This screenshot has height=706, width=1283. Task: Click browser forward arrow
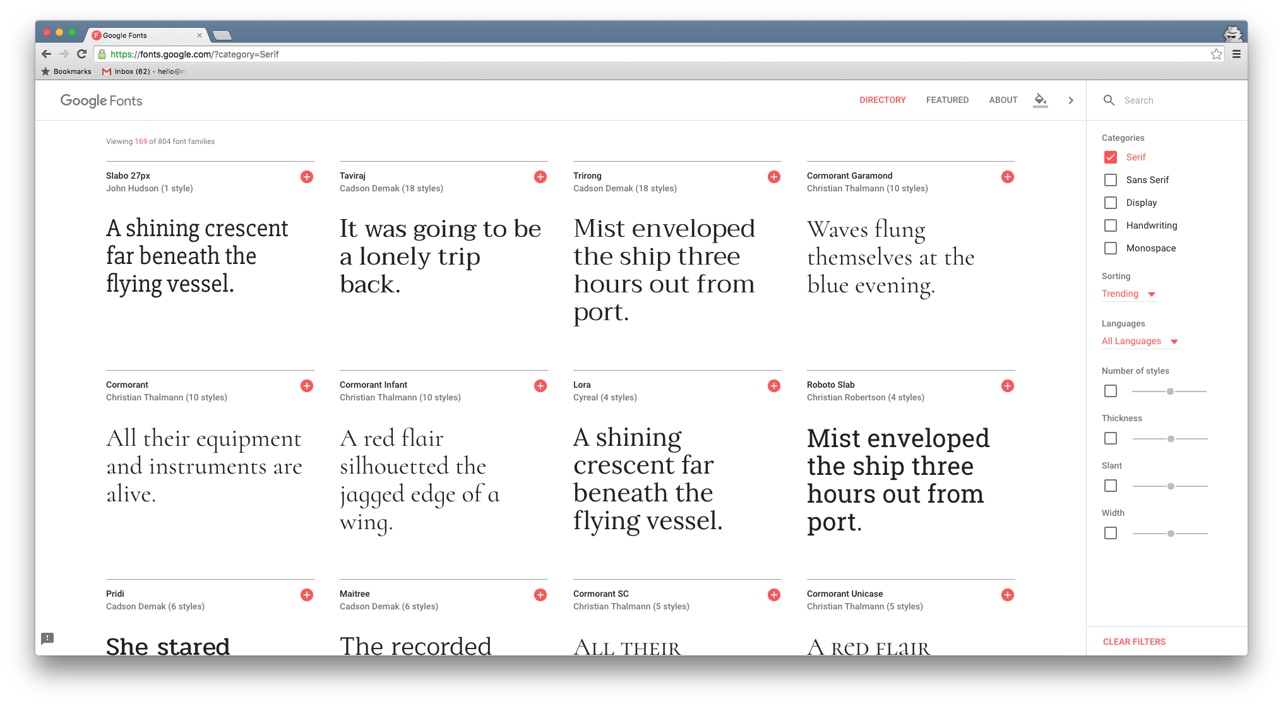(x=64, y=54)
